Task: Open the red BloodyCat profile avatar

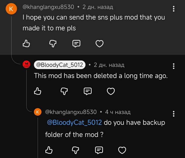Action: point(26,64)
